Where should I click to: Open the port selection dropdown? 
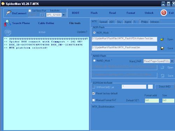click(42, 15)
